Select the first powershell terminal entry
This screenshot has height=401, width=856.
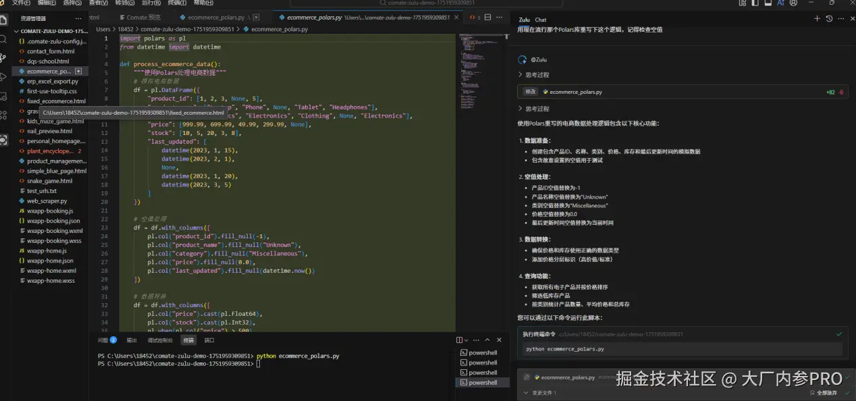[483, 352]
